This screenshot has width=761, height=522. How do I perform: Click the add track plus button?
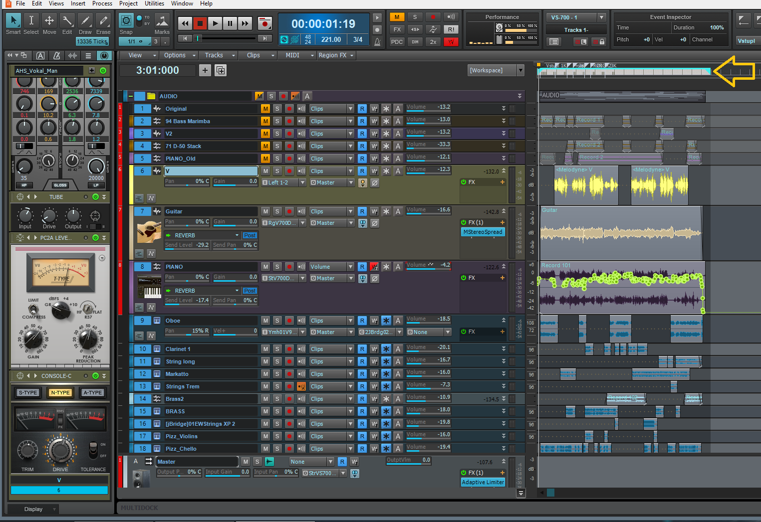pyautogui.click(x=205, y=70)
